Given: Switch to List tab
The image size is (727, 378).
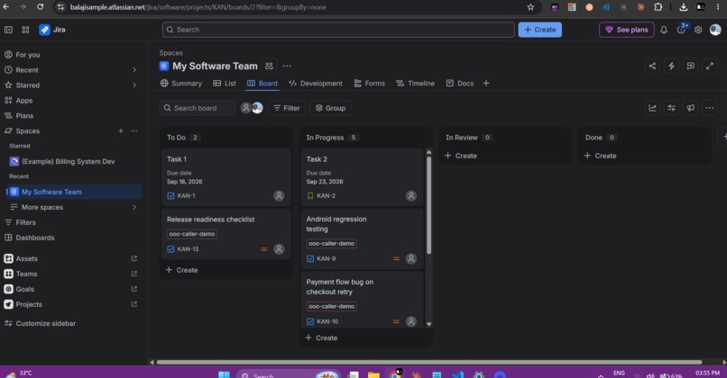Looking at the screenshot, I should (225, 84).
